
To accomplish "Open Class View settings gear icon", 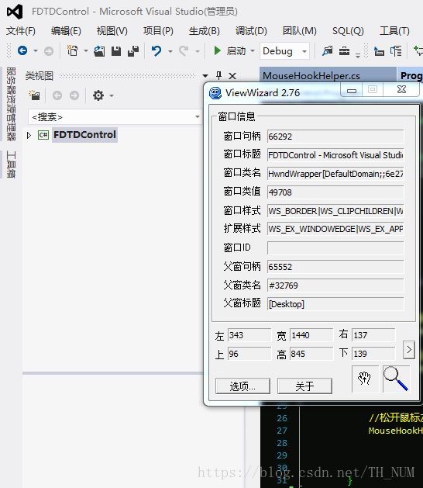I will click(x=98, y=95).
